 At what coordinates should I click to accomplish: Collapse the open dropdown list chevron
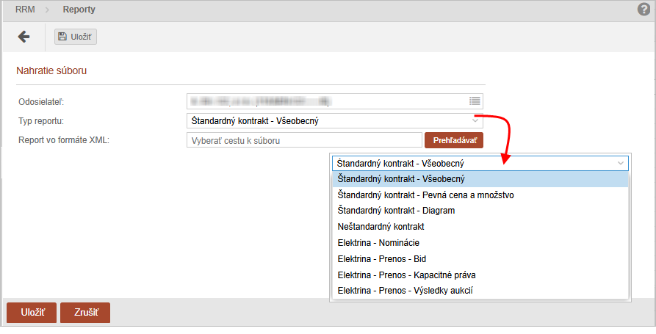tap(621, 163)
